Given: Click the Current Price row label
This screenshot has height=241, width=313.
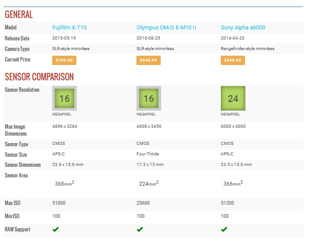Looking at the screenshot, I should (x=18, y=60).
